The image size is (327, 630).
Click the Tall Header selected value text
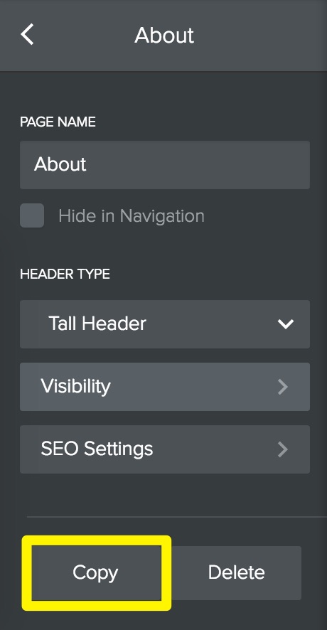pos(97,324)
